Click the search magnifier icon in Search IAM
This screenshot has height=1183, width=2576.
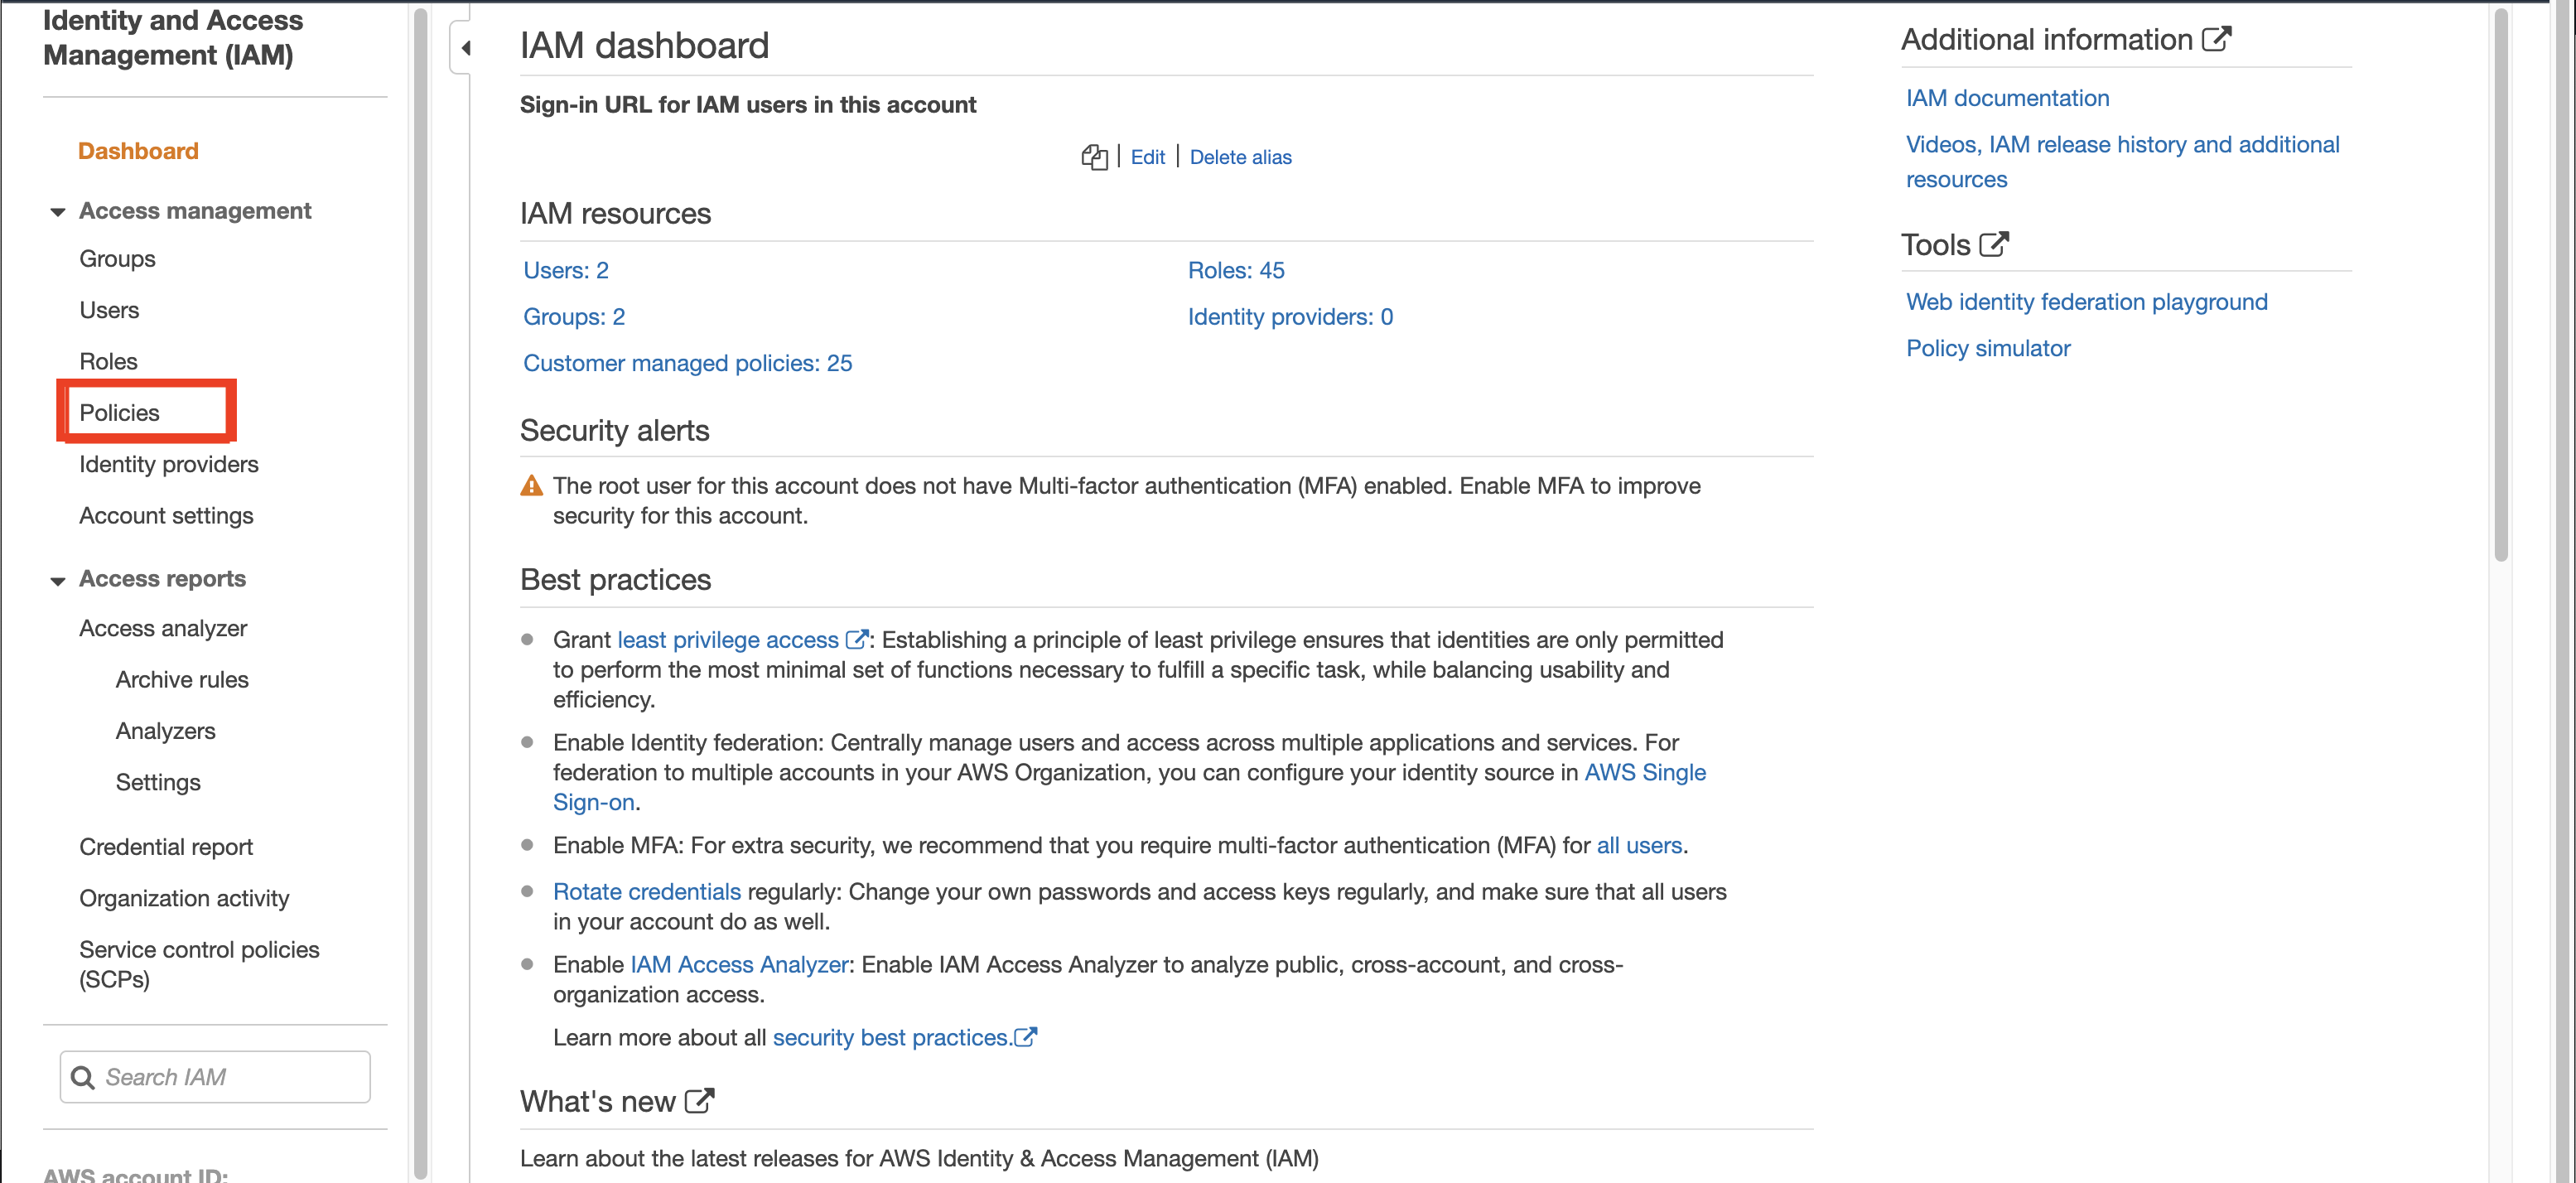tap(83, 1077)
